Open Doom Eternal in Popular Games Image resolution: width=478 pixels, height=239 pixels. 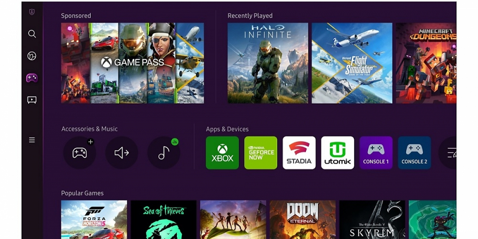[303, 219]
